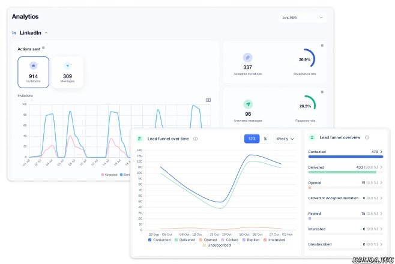The height and width of the screenshot is (264, 395).
Task: Toggle the Contacted series in chart legend
Action: pos(160,239)
